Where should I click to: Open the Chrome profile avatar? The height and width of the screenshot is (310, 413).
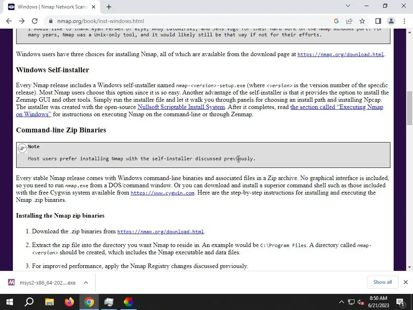[391, 21]
